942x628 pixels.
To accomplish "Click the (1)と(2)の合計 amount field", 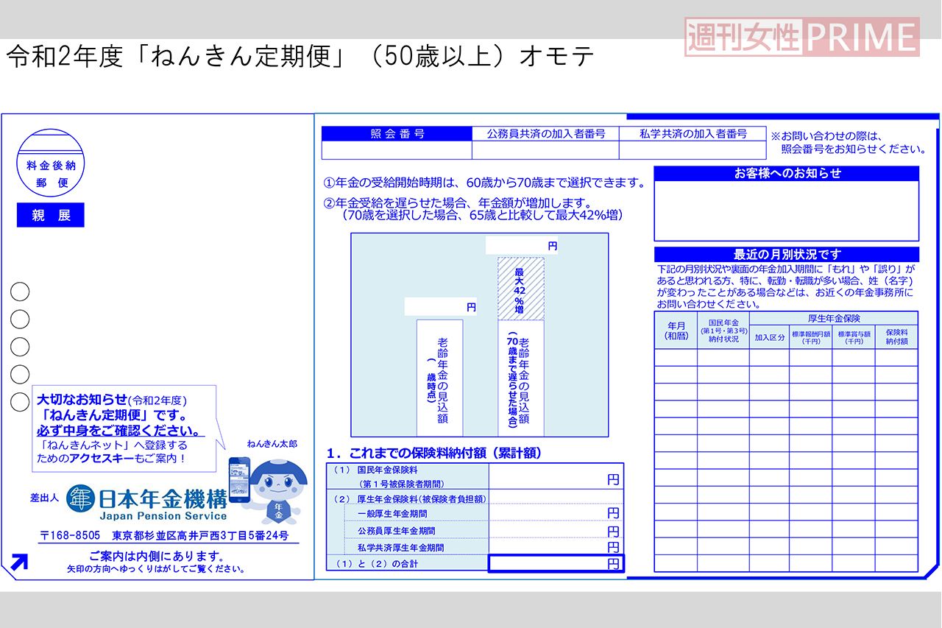I will (x=554, y=563).
